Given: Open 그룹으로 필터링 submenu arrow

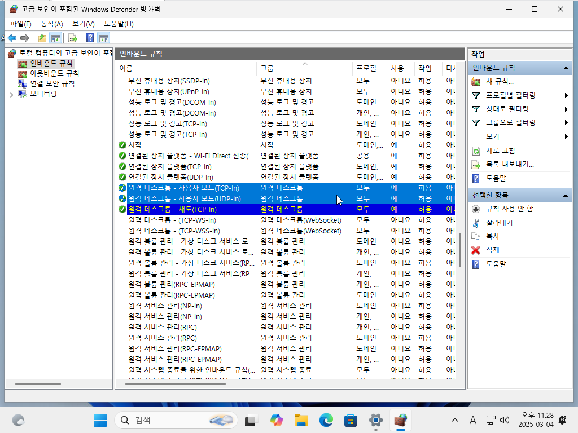Looking at the screenshot, I should 566,122.
